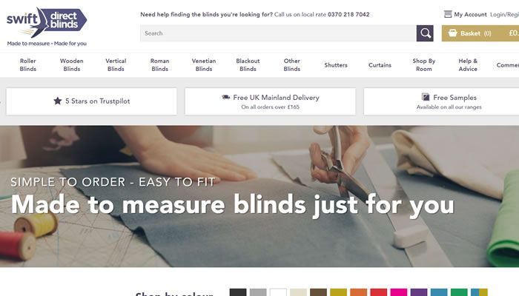
Task: Expand Other Blinds menu
Action: tap(291, 65)
